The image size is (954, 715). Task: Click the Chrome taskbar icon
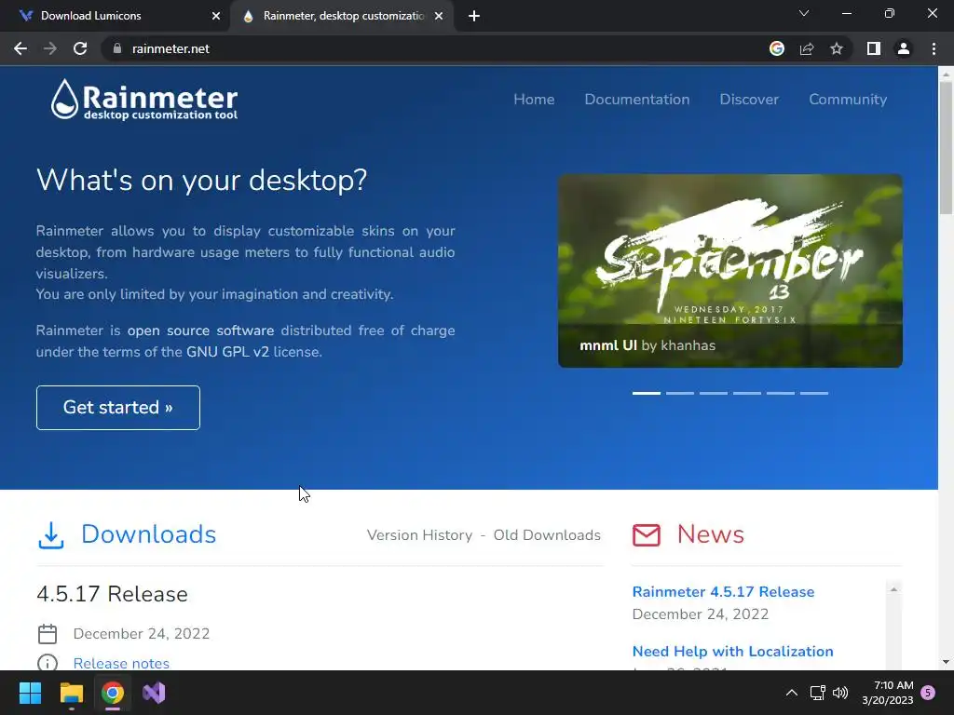coord(113,693)
